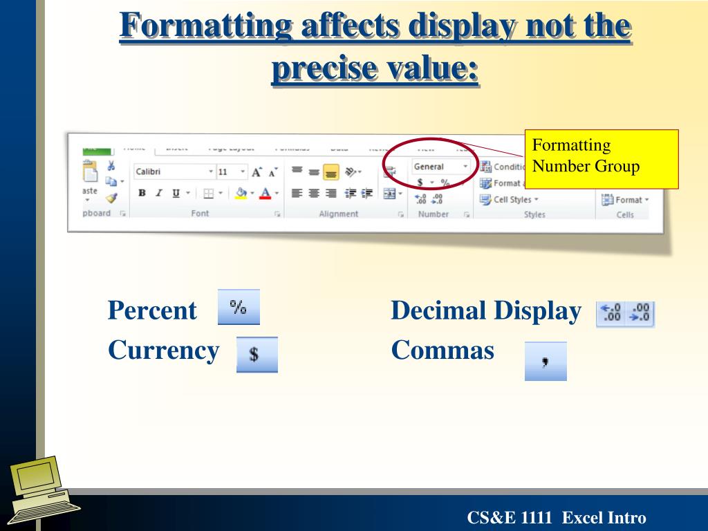708x531 pixels.
Task: Open the Alignment group dialog launcher
Action: tap(400, 214)
